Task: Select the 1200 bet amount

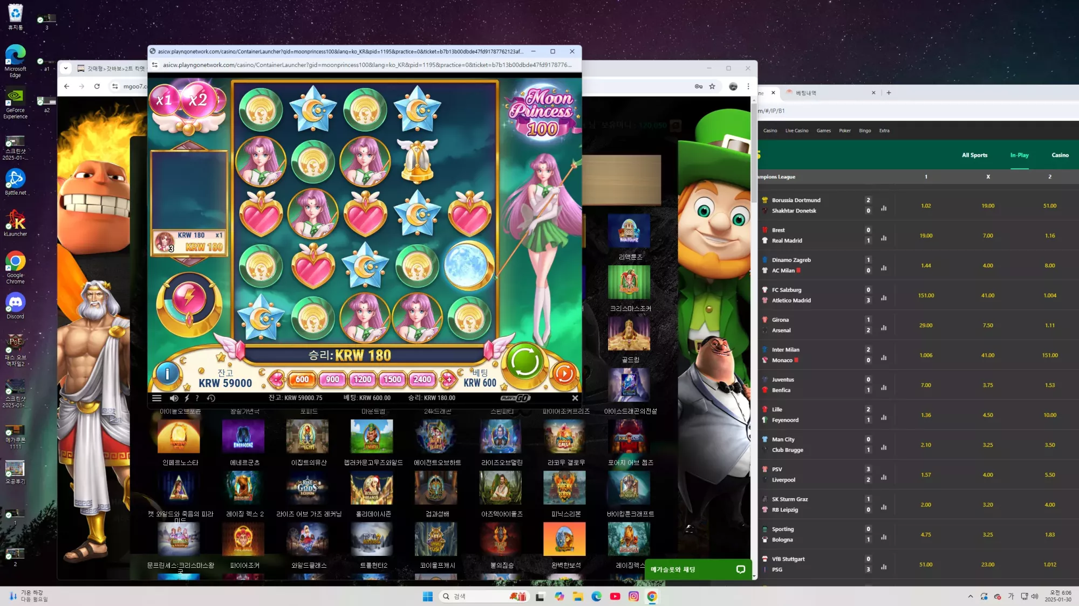Action: pos(362,379)
